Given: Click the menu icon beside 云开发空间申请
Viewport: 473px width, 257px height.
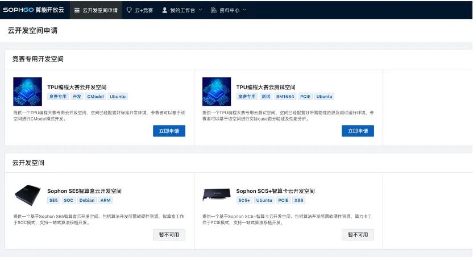Looking at the screenshot, I should [77, 10].
